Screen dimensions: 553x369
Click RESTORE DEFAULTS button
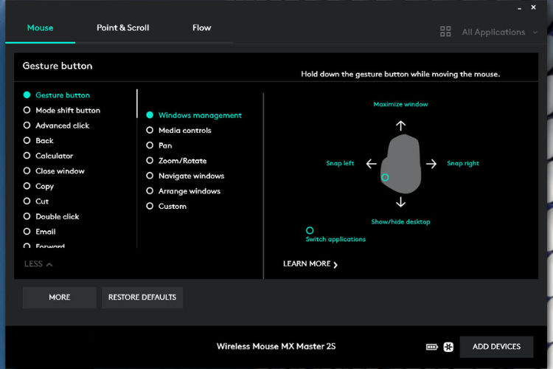tap(142, 297)
